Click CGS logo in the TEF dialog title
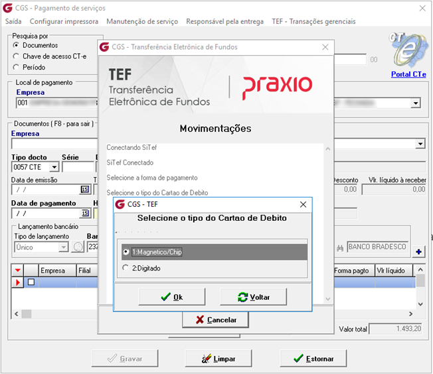The width and height of the screenshot is (433, 374). pos(120,204)
